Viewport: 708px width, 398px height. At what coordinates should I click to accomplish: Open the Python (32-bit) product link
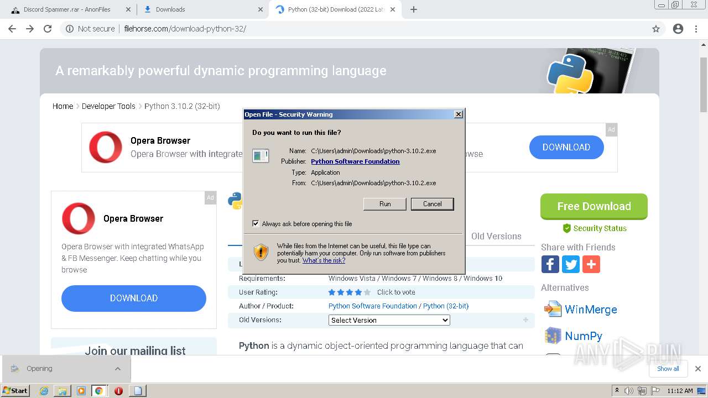[446, 306]
